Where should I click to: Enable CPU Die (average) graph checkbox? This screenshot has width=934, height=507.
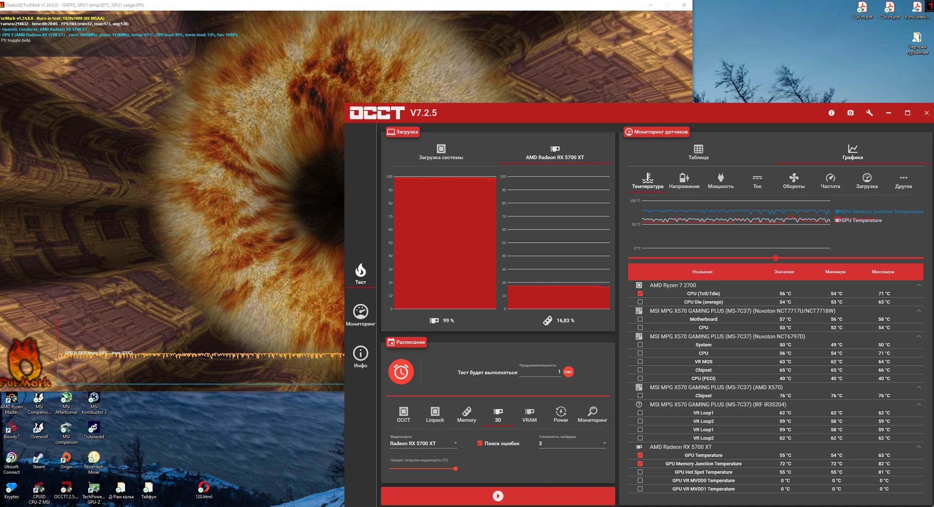pos(640,302)
